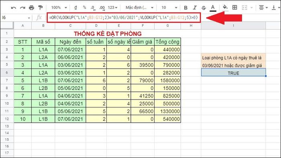The width and height of the screenshot is (281, 158).
Task: Select the cell showing 440000
Action: tap(167, 50)
